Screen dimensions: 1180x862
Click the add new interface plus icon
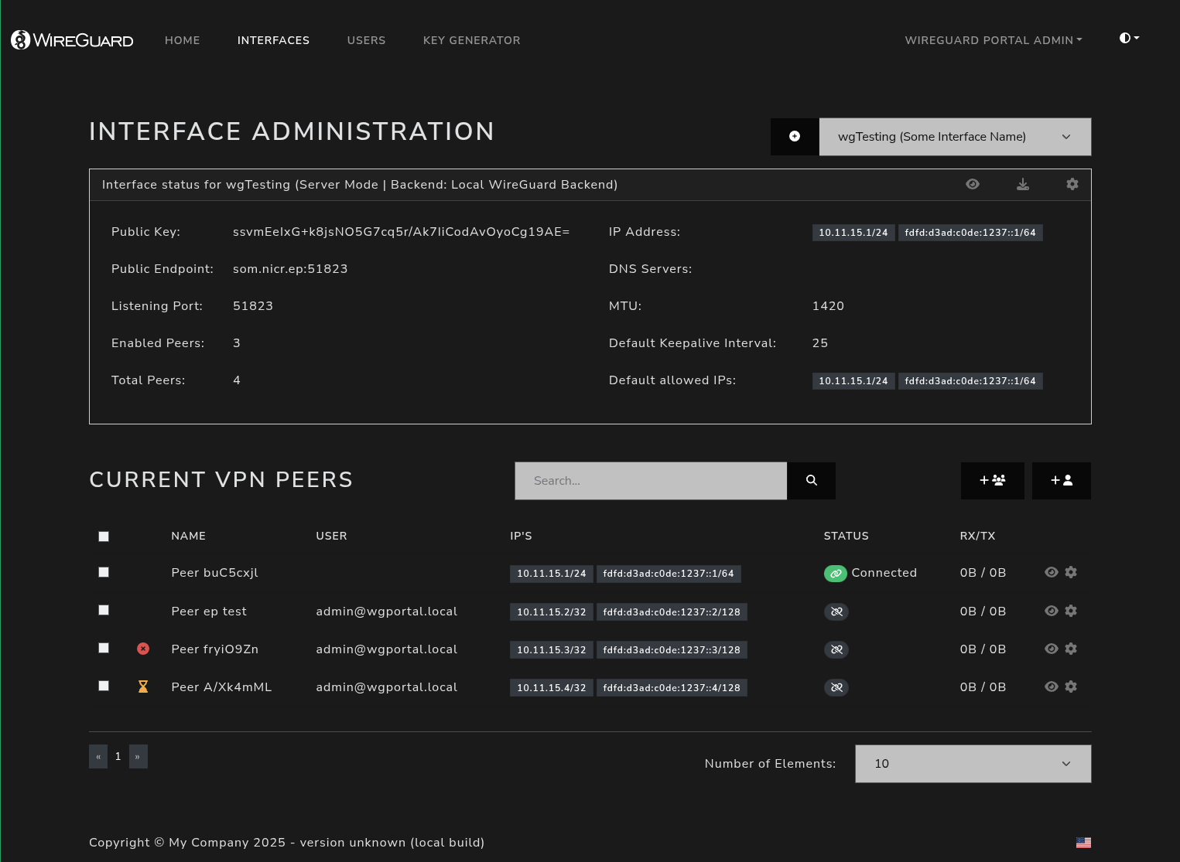pyautogui.click(x=794, y=137)
